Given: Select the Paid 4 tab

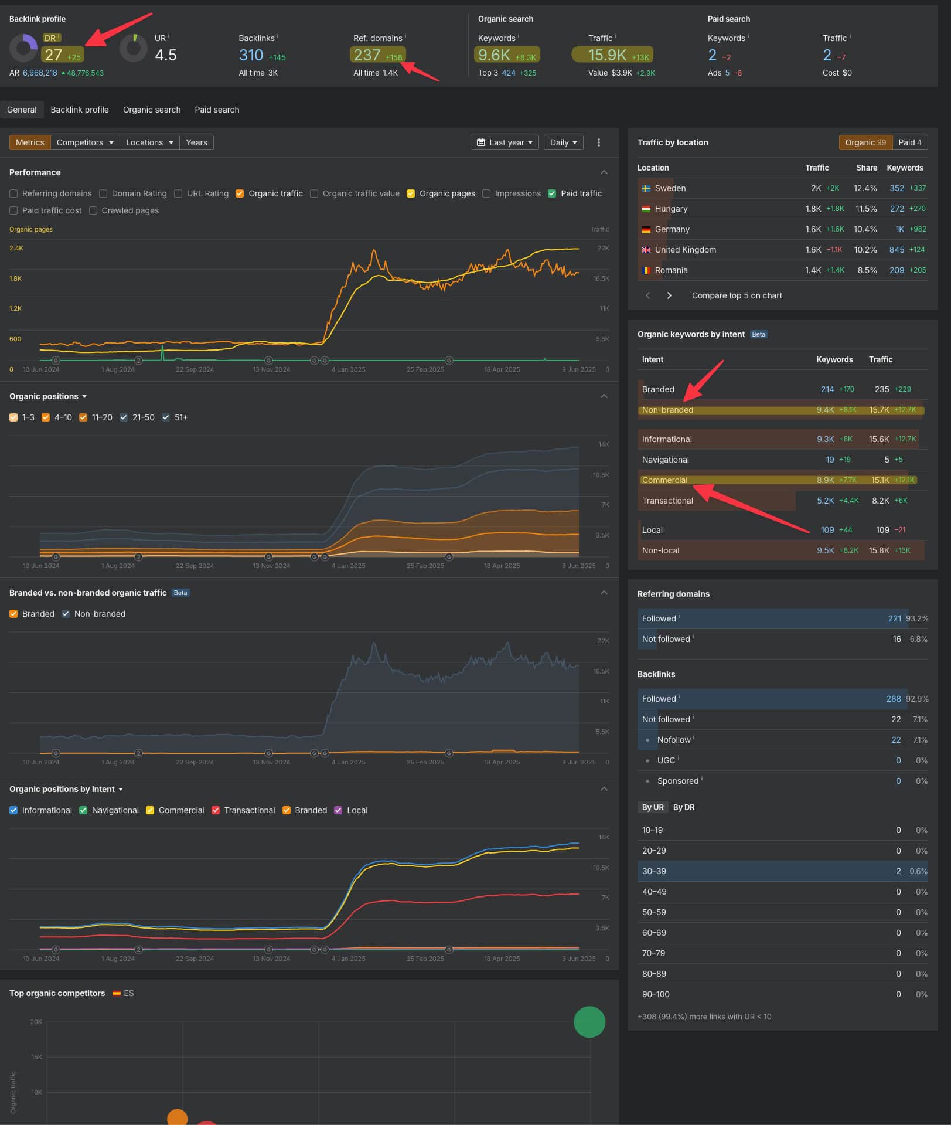Looking at the screenshot, I should [x=909, y=142].
